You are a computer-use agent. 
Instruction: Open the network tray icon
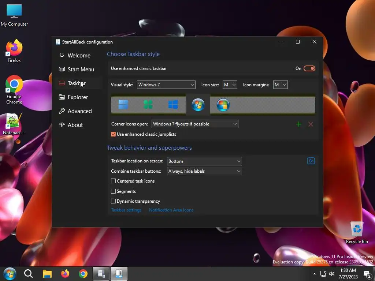[323, 274]
